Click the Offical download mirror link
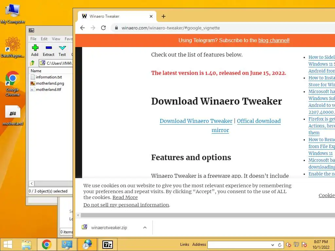The height and width of the screenshot is (251, 335). [x=246, y=125]
